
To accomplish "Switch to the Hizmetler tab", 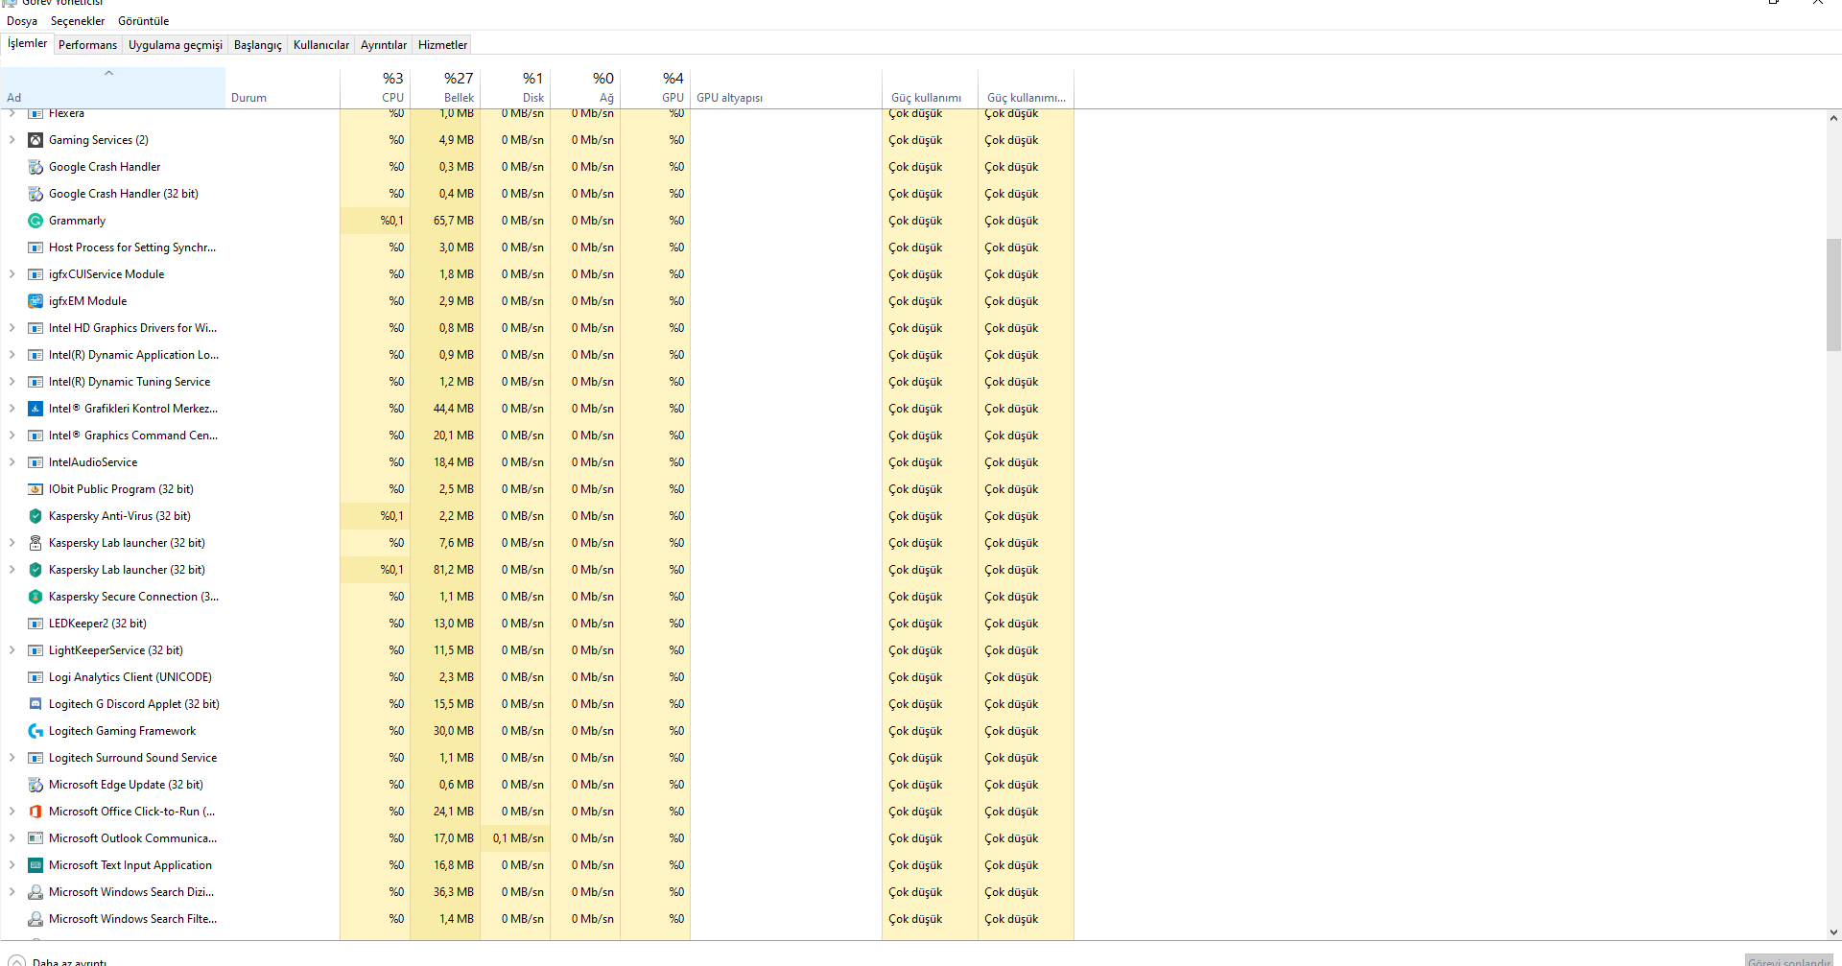I will [442, 45].
